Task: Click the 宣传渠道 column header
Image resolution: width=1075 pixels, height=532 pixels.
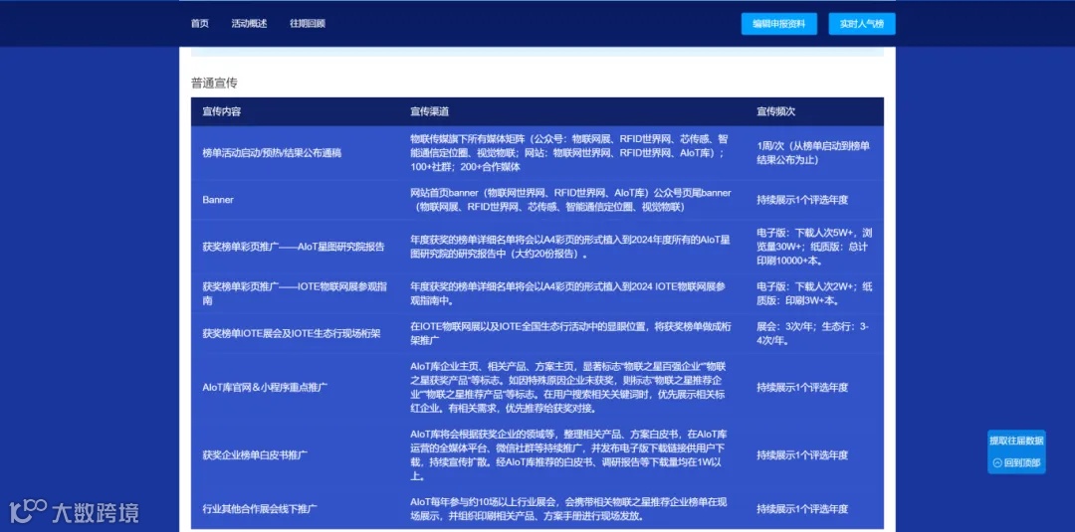Action: point(429,111)
